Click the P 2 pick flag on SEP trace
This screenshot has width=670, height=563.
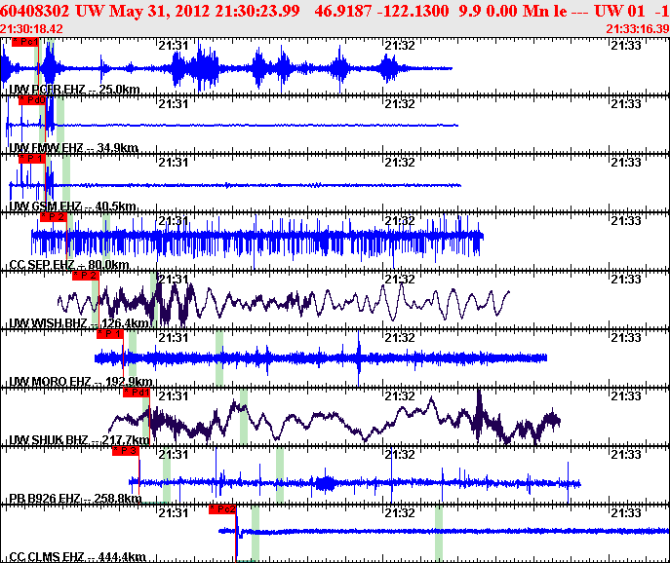tap(54, 217)
